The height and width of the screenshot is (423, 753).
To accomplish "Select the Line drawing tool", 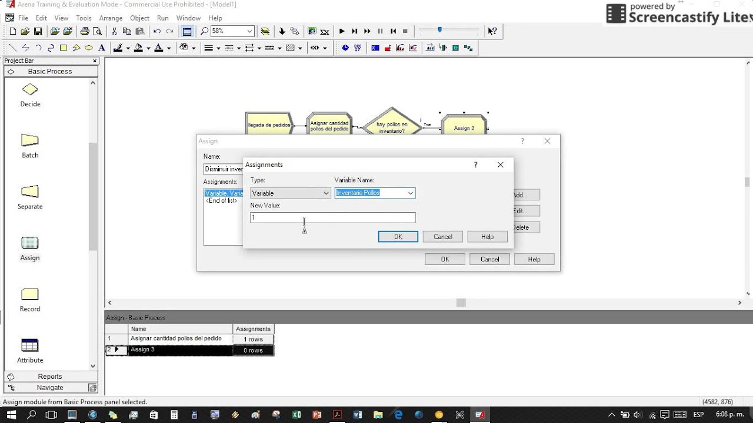I will (13, 48).
